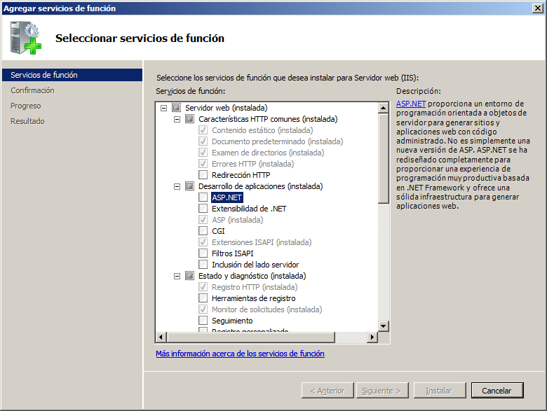Image resolution: width=547 pixels, height=411 pixels.
Task: Tick the CGI checkbox
Action: [203, 231]
